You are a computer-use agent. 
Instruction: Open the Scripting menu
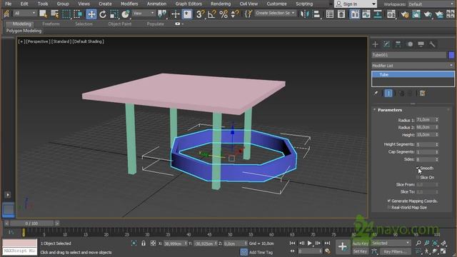coord(304,4)
